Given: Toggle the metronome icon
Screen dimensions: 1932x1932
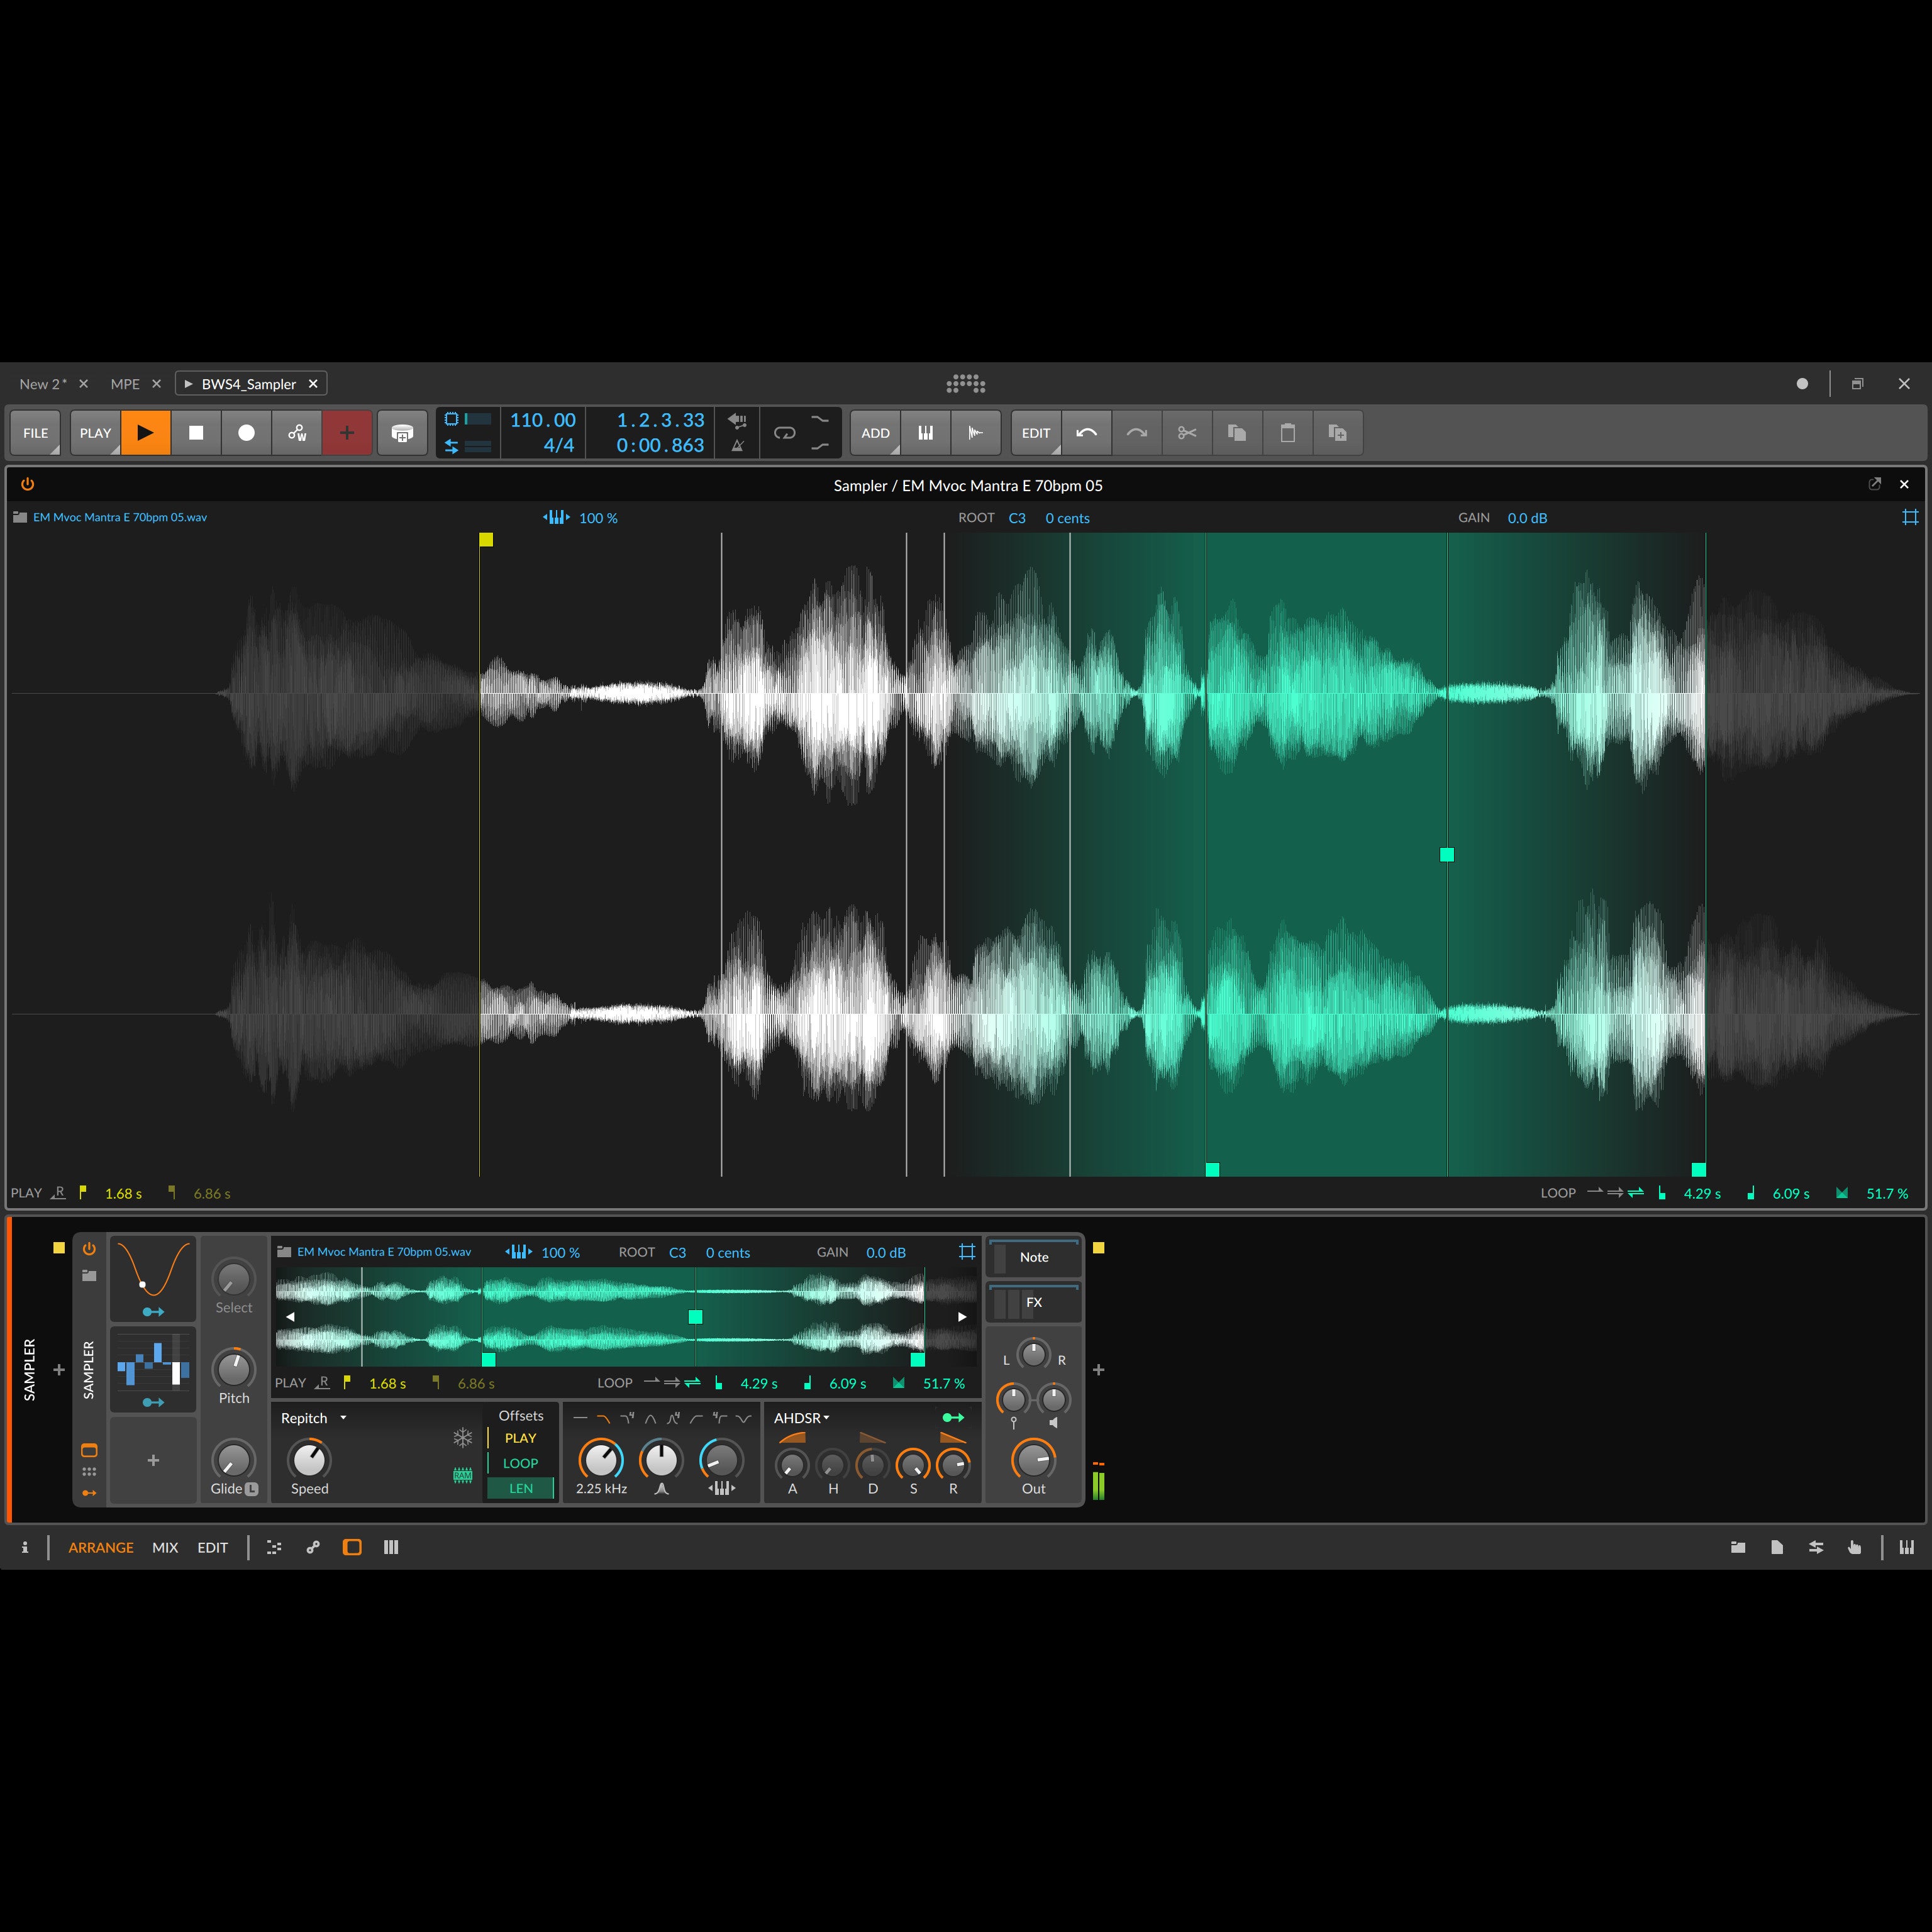Looking at the screenshot, I should [x=738, y=446].
